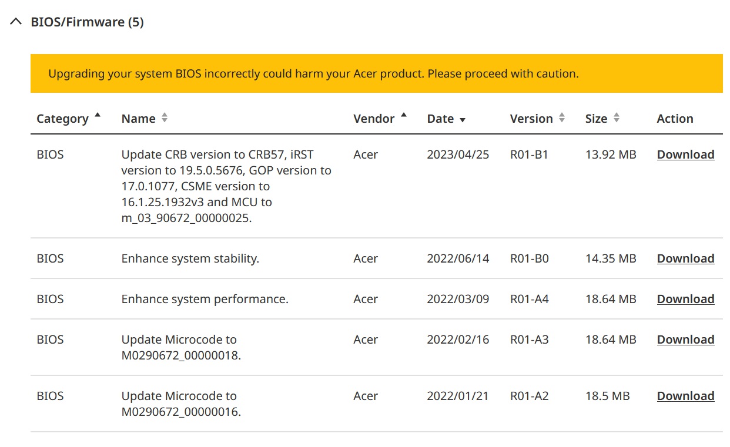Select the version cell R01-B0

tap(530, 258)
